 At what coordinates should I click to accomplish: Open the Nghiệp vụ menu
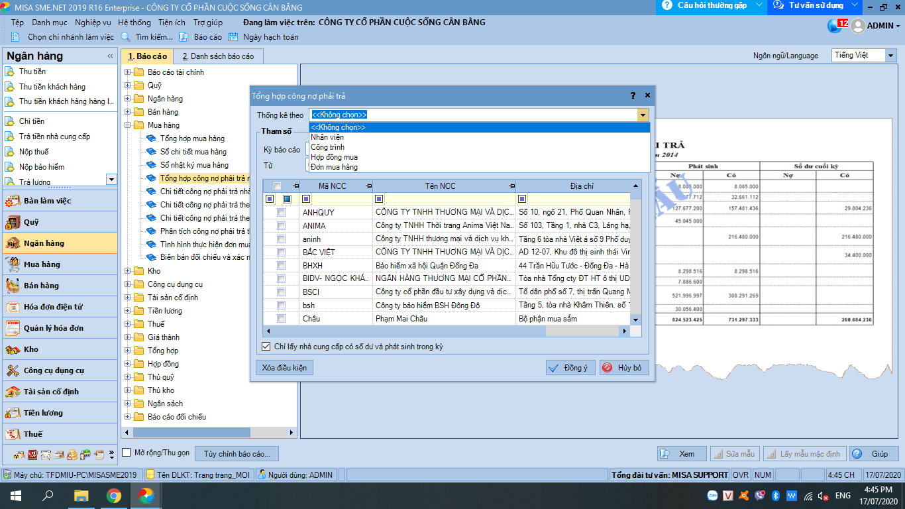click(93, 23)
